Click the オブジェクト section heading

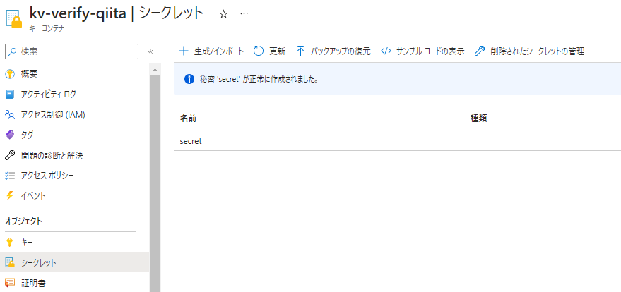click(23, 221)
